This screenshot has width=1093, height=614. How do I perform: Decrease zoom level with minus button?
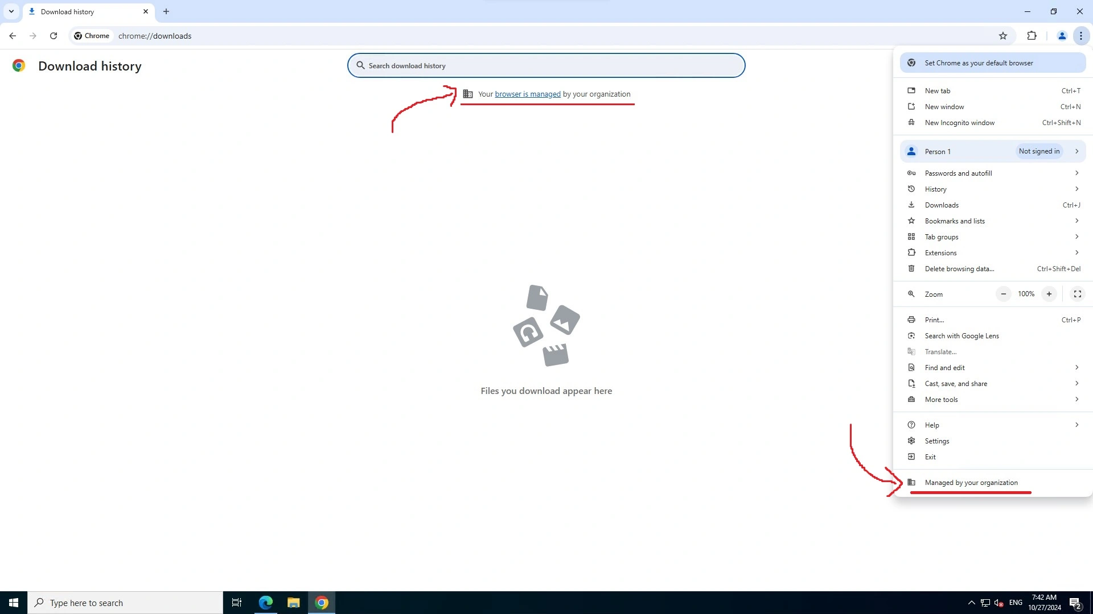[x=1004, y=294]
